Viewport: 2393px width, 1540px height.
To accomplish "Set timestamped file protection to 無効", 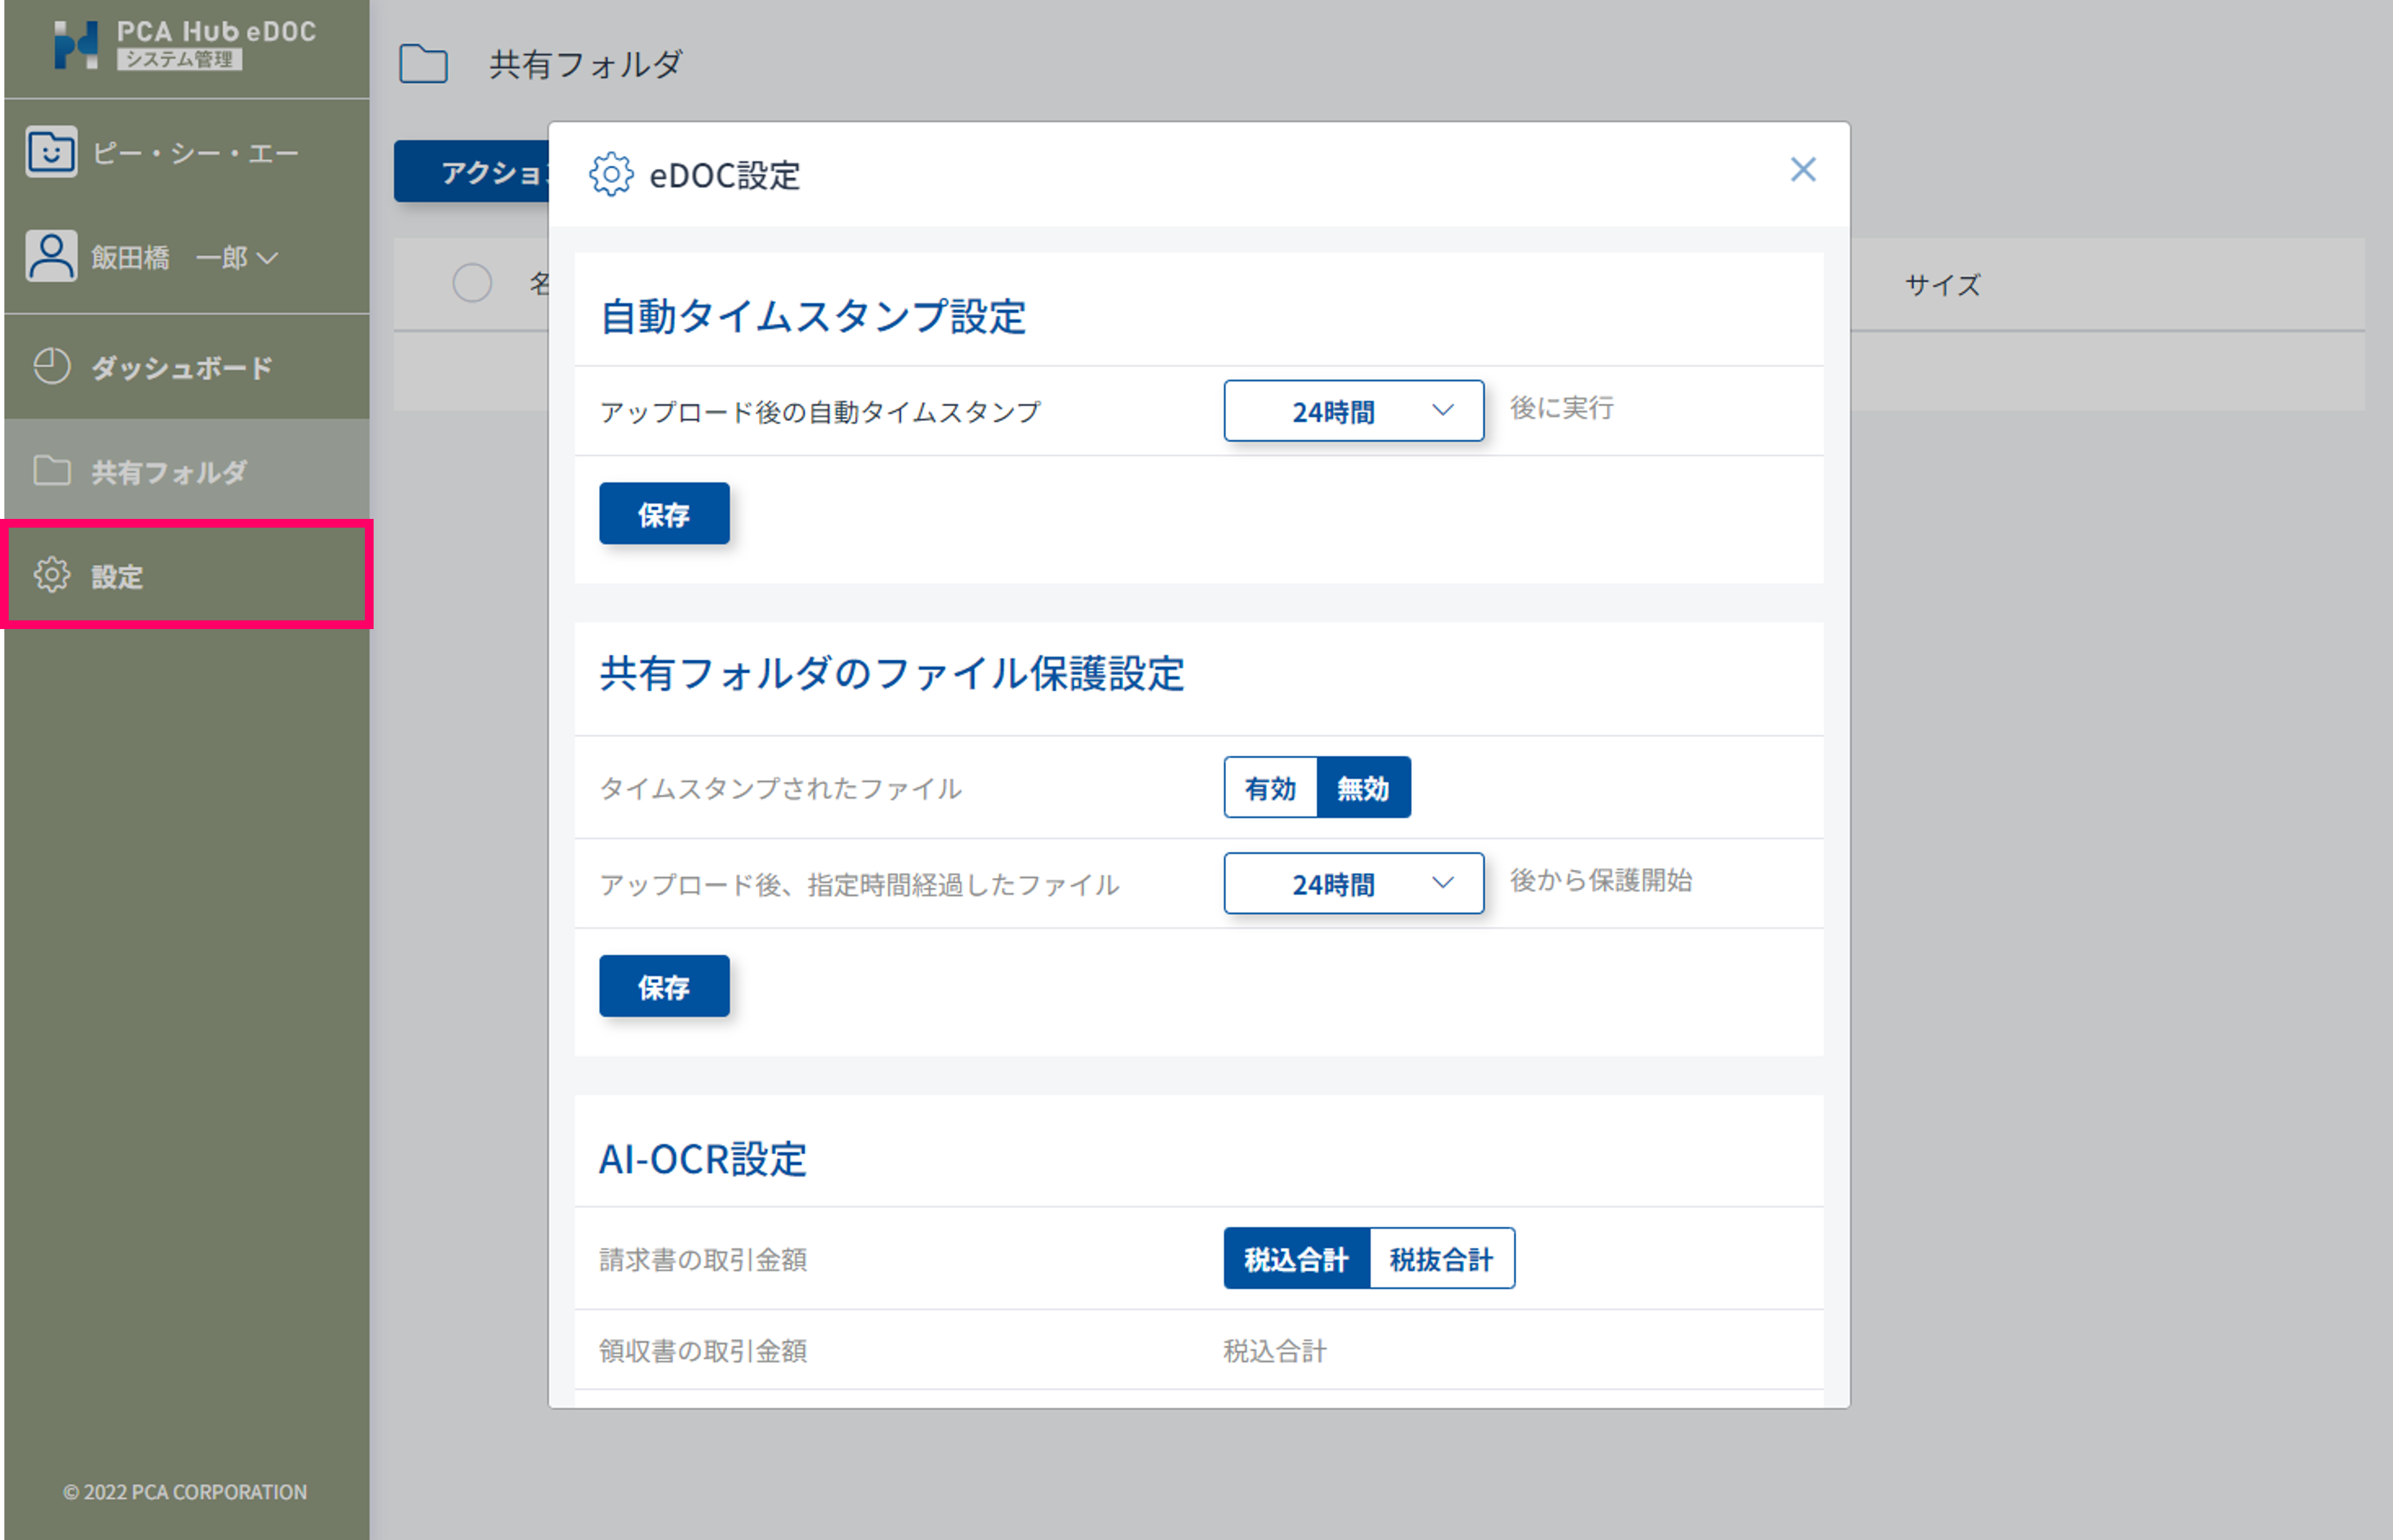I will coord(1363,788).
